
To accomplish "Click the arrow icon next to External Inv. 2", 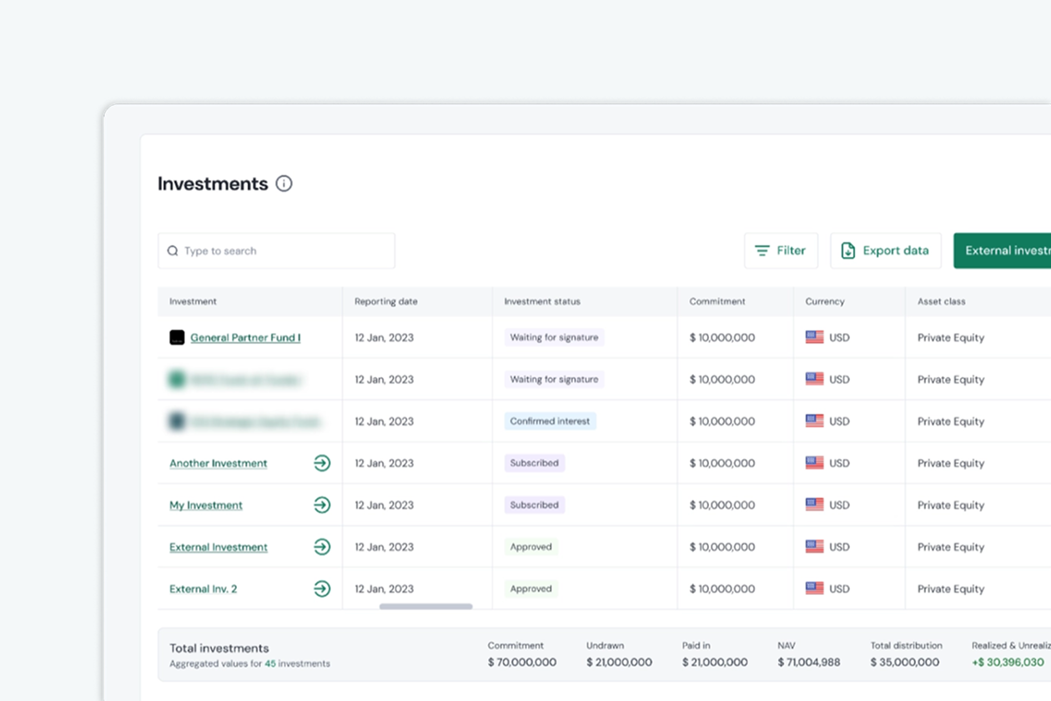I will 322,588.
